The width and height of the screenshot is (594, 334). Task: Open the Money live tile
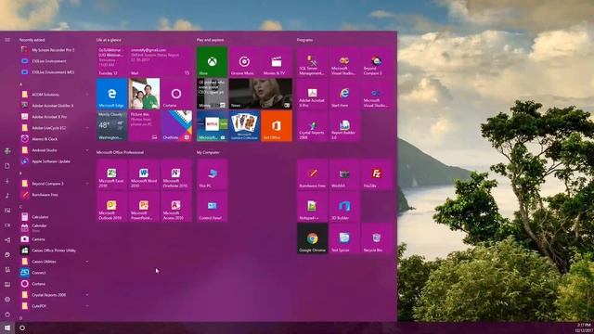click(213, 94)
